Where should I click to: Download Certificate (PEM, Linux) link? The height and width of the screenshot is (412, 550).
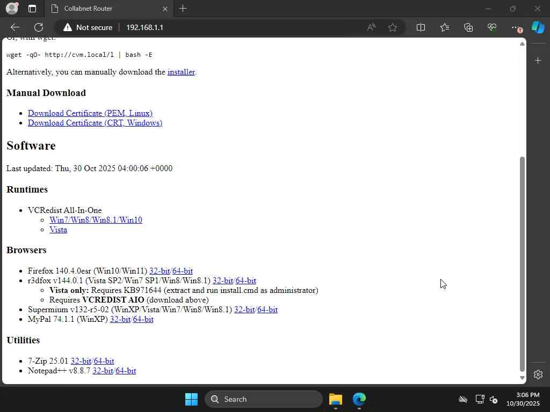point(90,113)
